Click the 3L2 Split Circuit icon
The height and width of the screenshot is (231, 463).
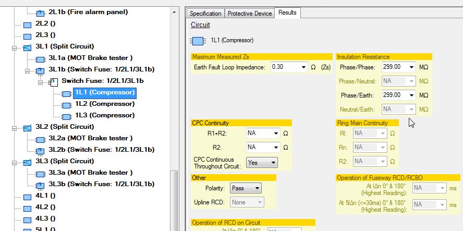pyautogui.click(x=27, y=128)
